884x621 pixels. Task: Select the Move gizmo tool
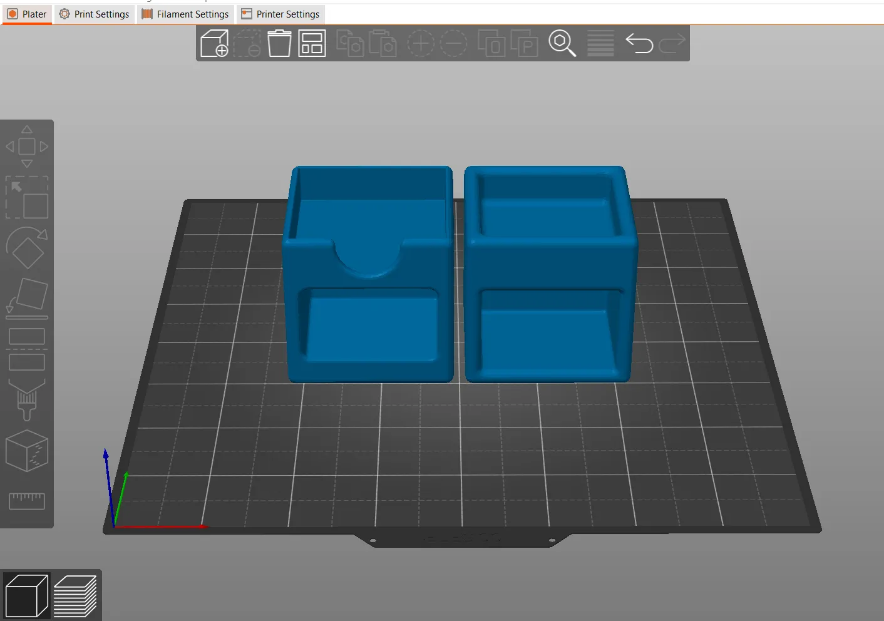pos(27,146)
